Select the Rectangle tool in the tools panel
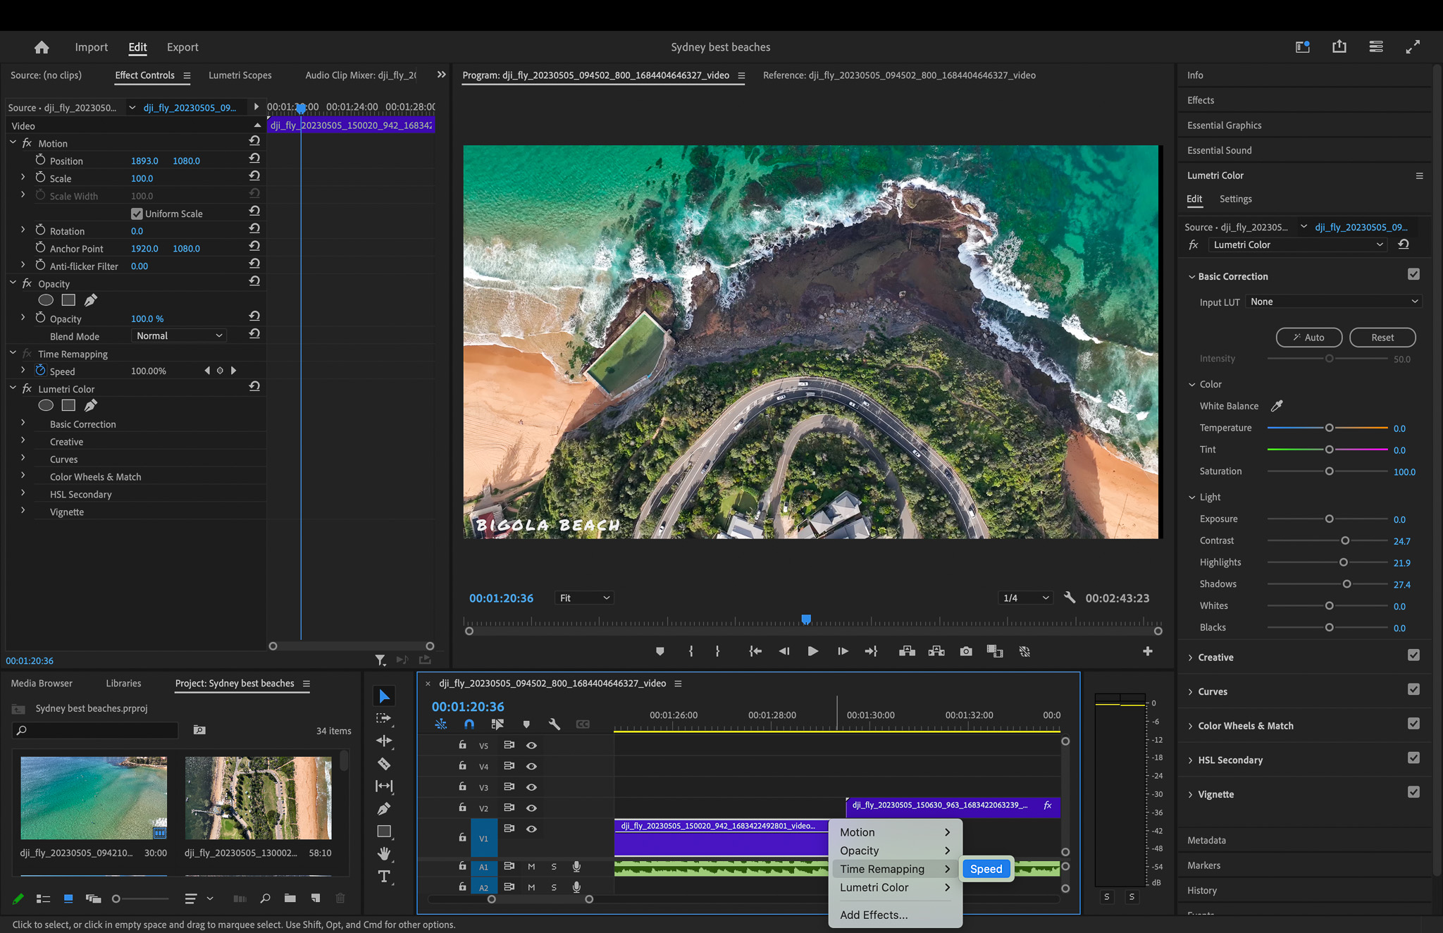Viewport: 1443px width, 933px height. point(384,831)
